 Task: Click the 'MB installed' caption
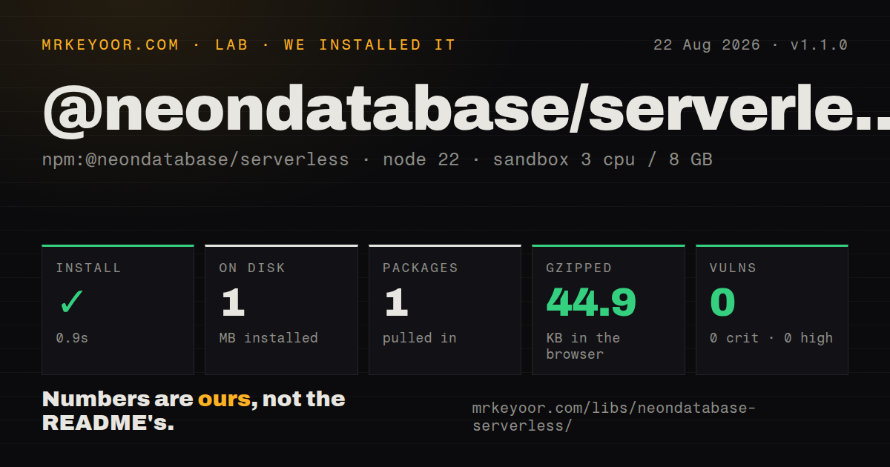(268, 337)
